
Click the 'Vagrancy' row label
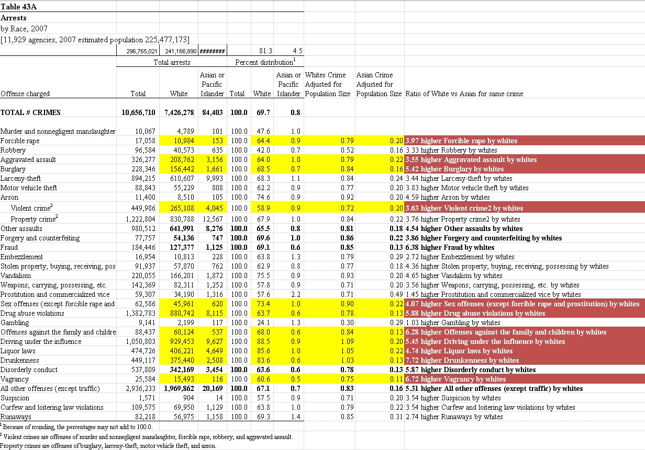point(15,379)
